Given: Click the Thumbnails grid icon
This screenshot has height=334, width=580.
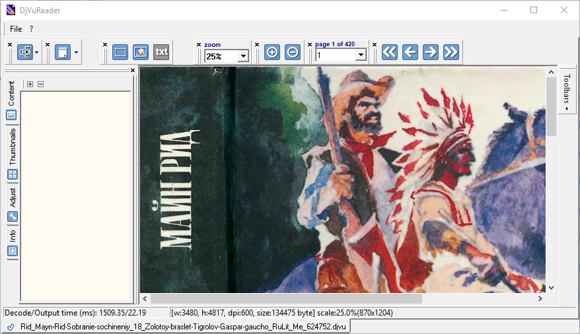Looking at the screenshot, I should coord(13,174).
